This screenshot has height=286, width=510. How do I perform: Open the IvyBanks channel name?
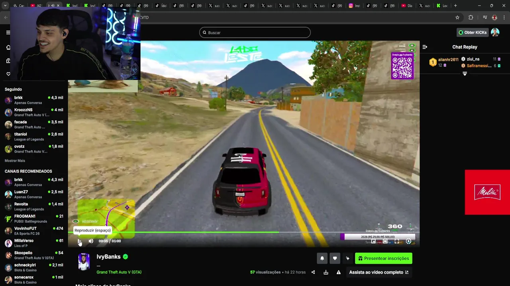[108, 257]
